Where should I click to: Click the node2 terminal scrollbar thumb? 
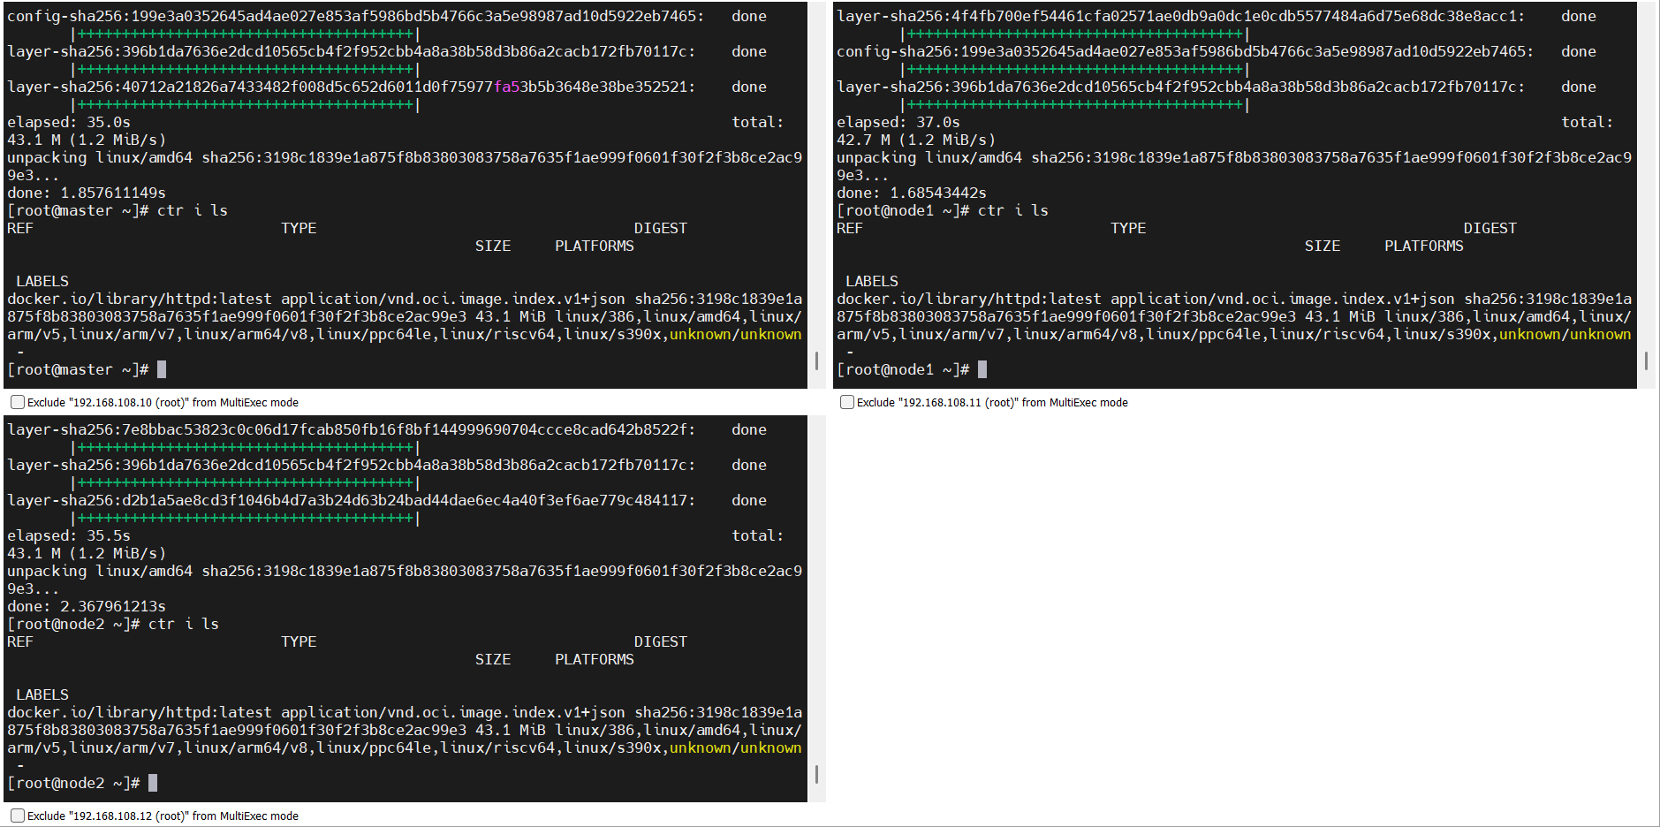tap(816, 774)
